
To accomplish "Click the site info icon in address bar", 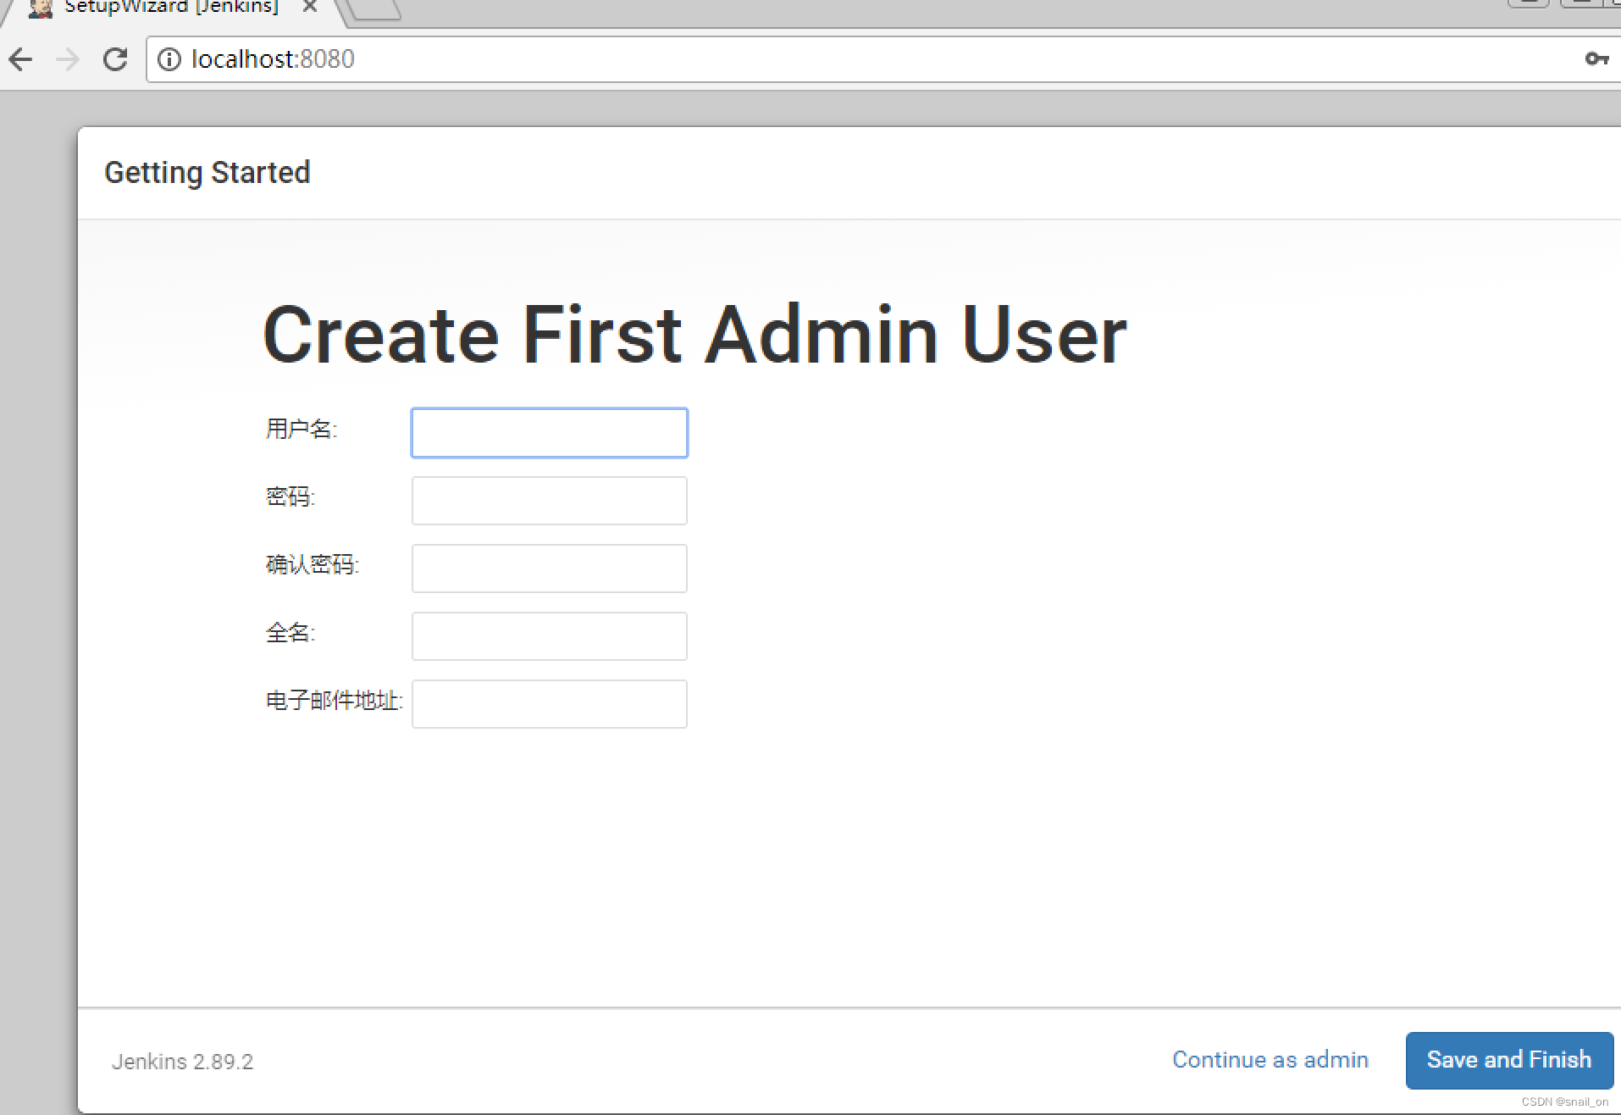I will (169, 59).
